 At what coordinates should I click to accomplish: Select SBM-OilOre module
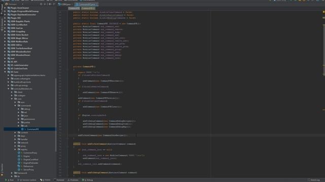pyautogui.click(x=16, y=45)
